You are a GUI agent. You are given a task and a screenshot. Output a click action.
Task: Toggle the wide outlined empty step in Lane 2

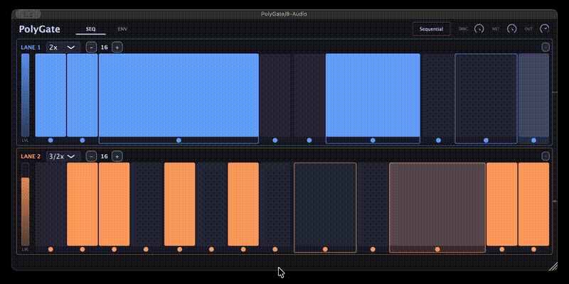point(325,204)
